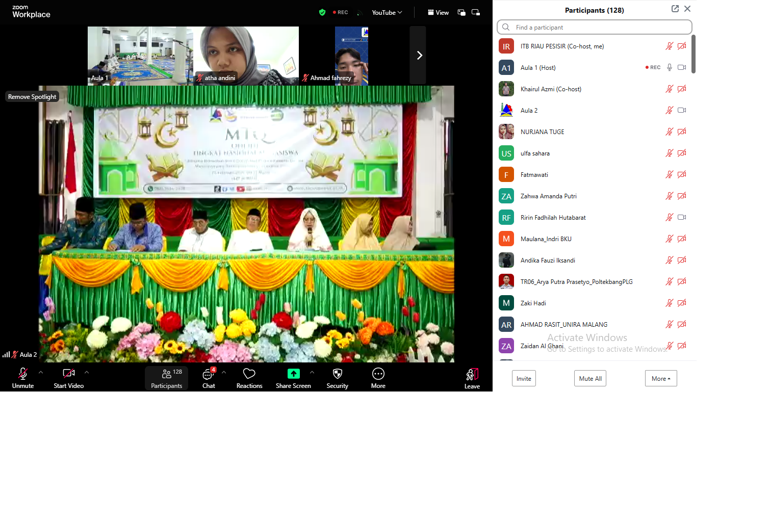Open the audio settings arrow next to Unmute
This screenshot has width=770, height=522.
pyautogui.click(x=41, y=372)
